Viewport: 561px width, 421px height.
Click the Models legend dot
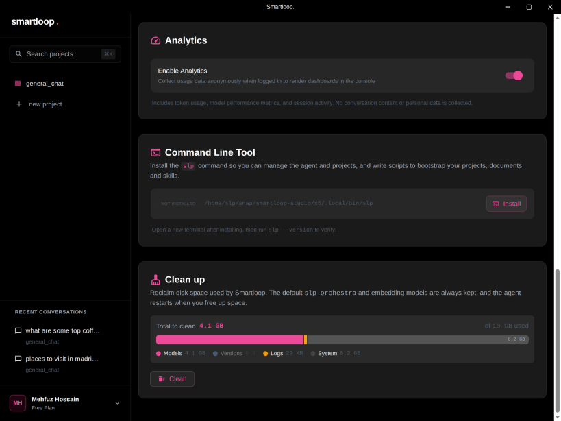pos(158,354)
